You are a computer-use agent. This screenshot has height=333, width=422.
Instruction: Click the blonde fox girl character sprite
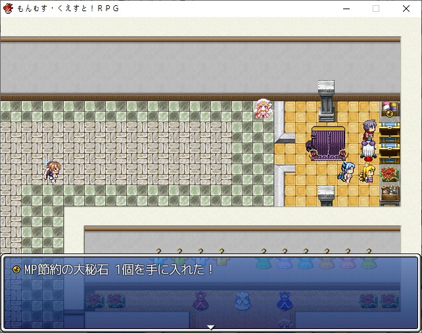pyautogui.click(x=367, y=173)
